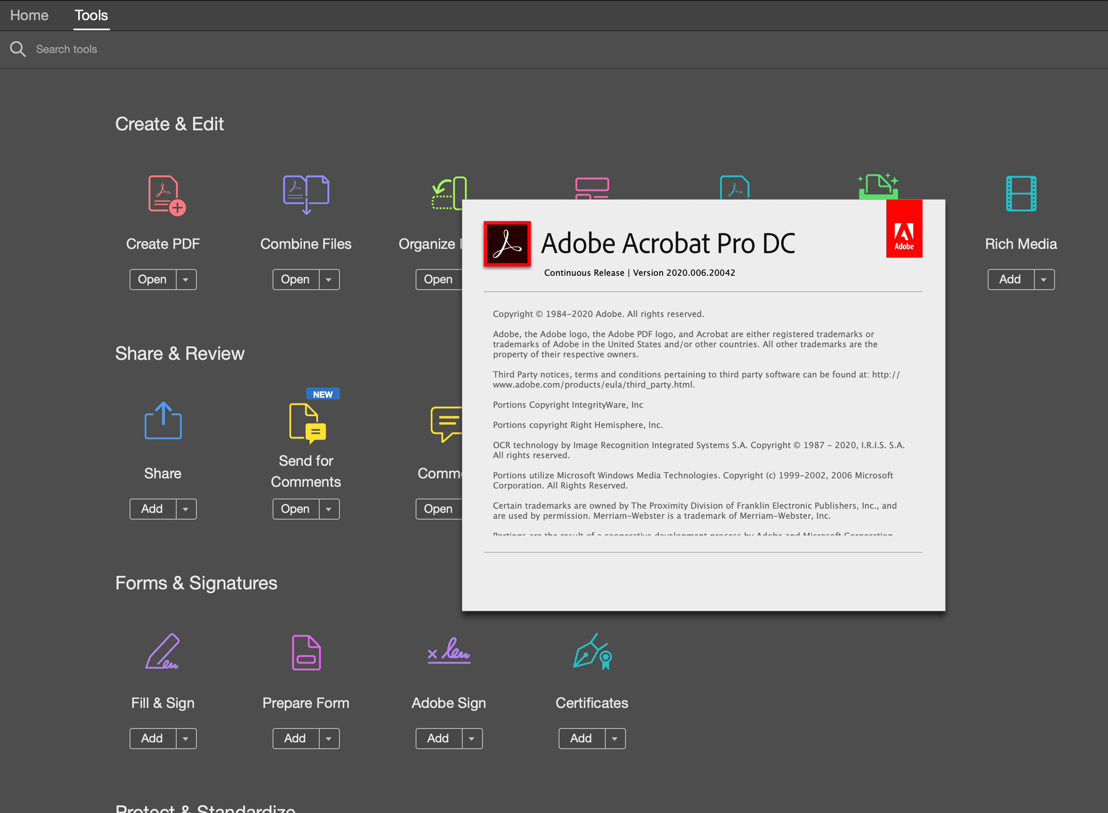Switch to the Home tab

(29, 15)
